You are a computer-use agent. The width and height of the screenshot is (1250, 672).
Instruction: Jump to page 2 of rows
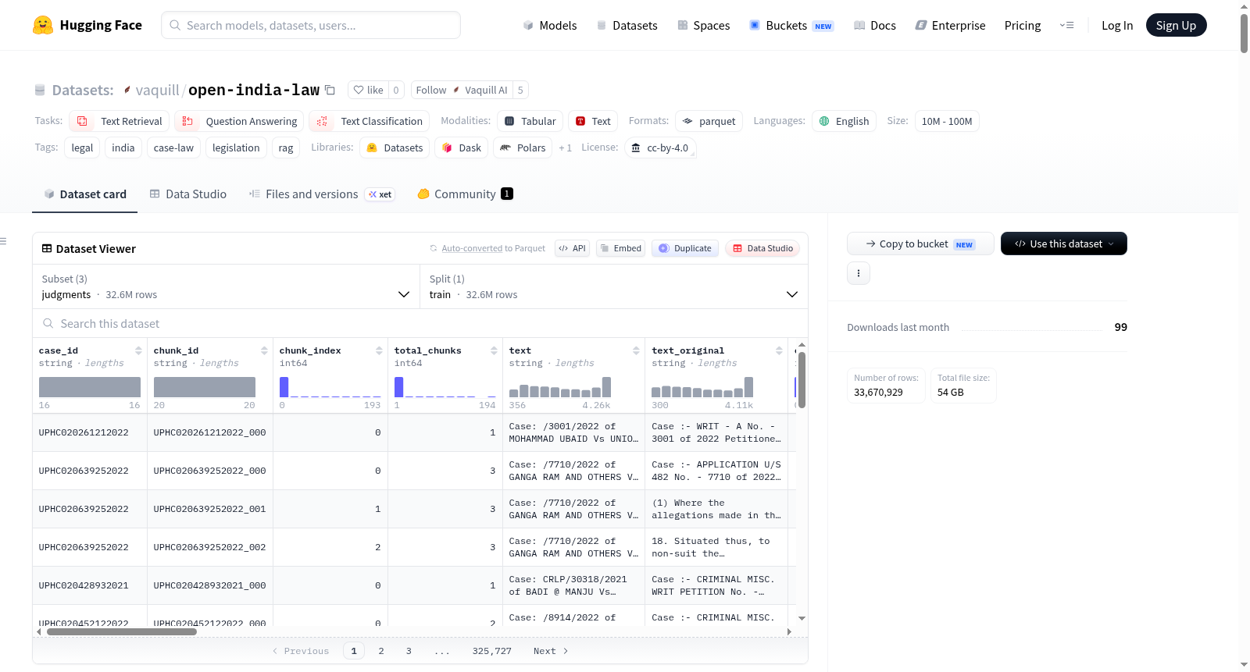coord(381,651)
